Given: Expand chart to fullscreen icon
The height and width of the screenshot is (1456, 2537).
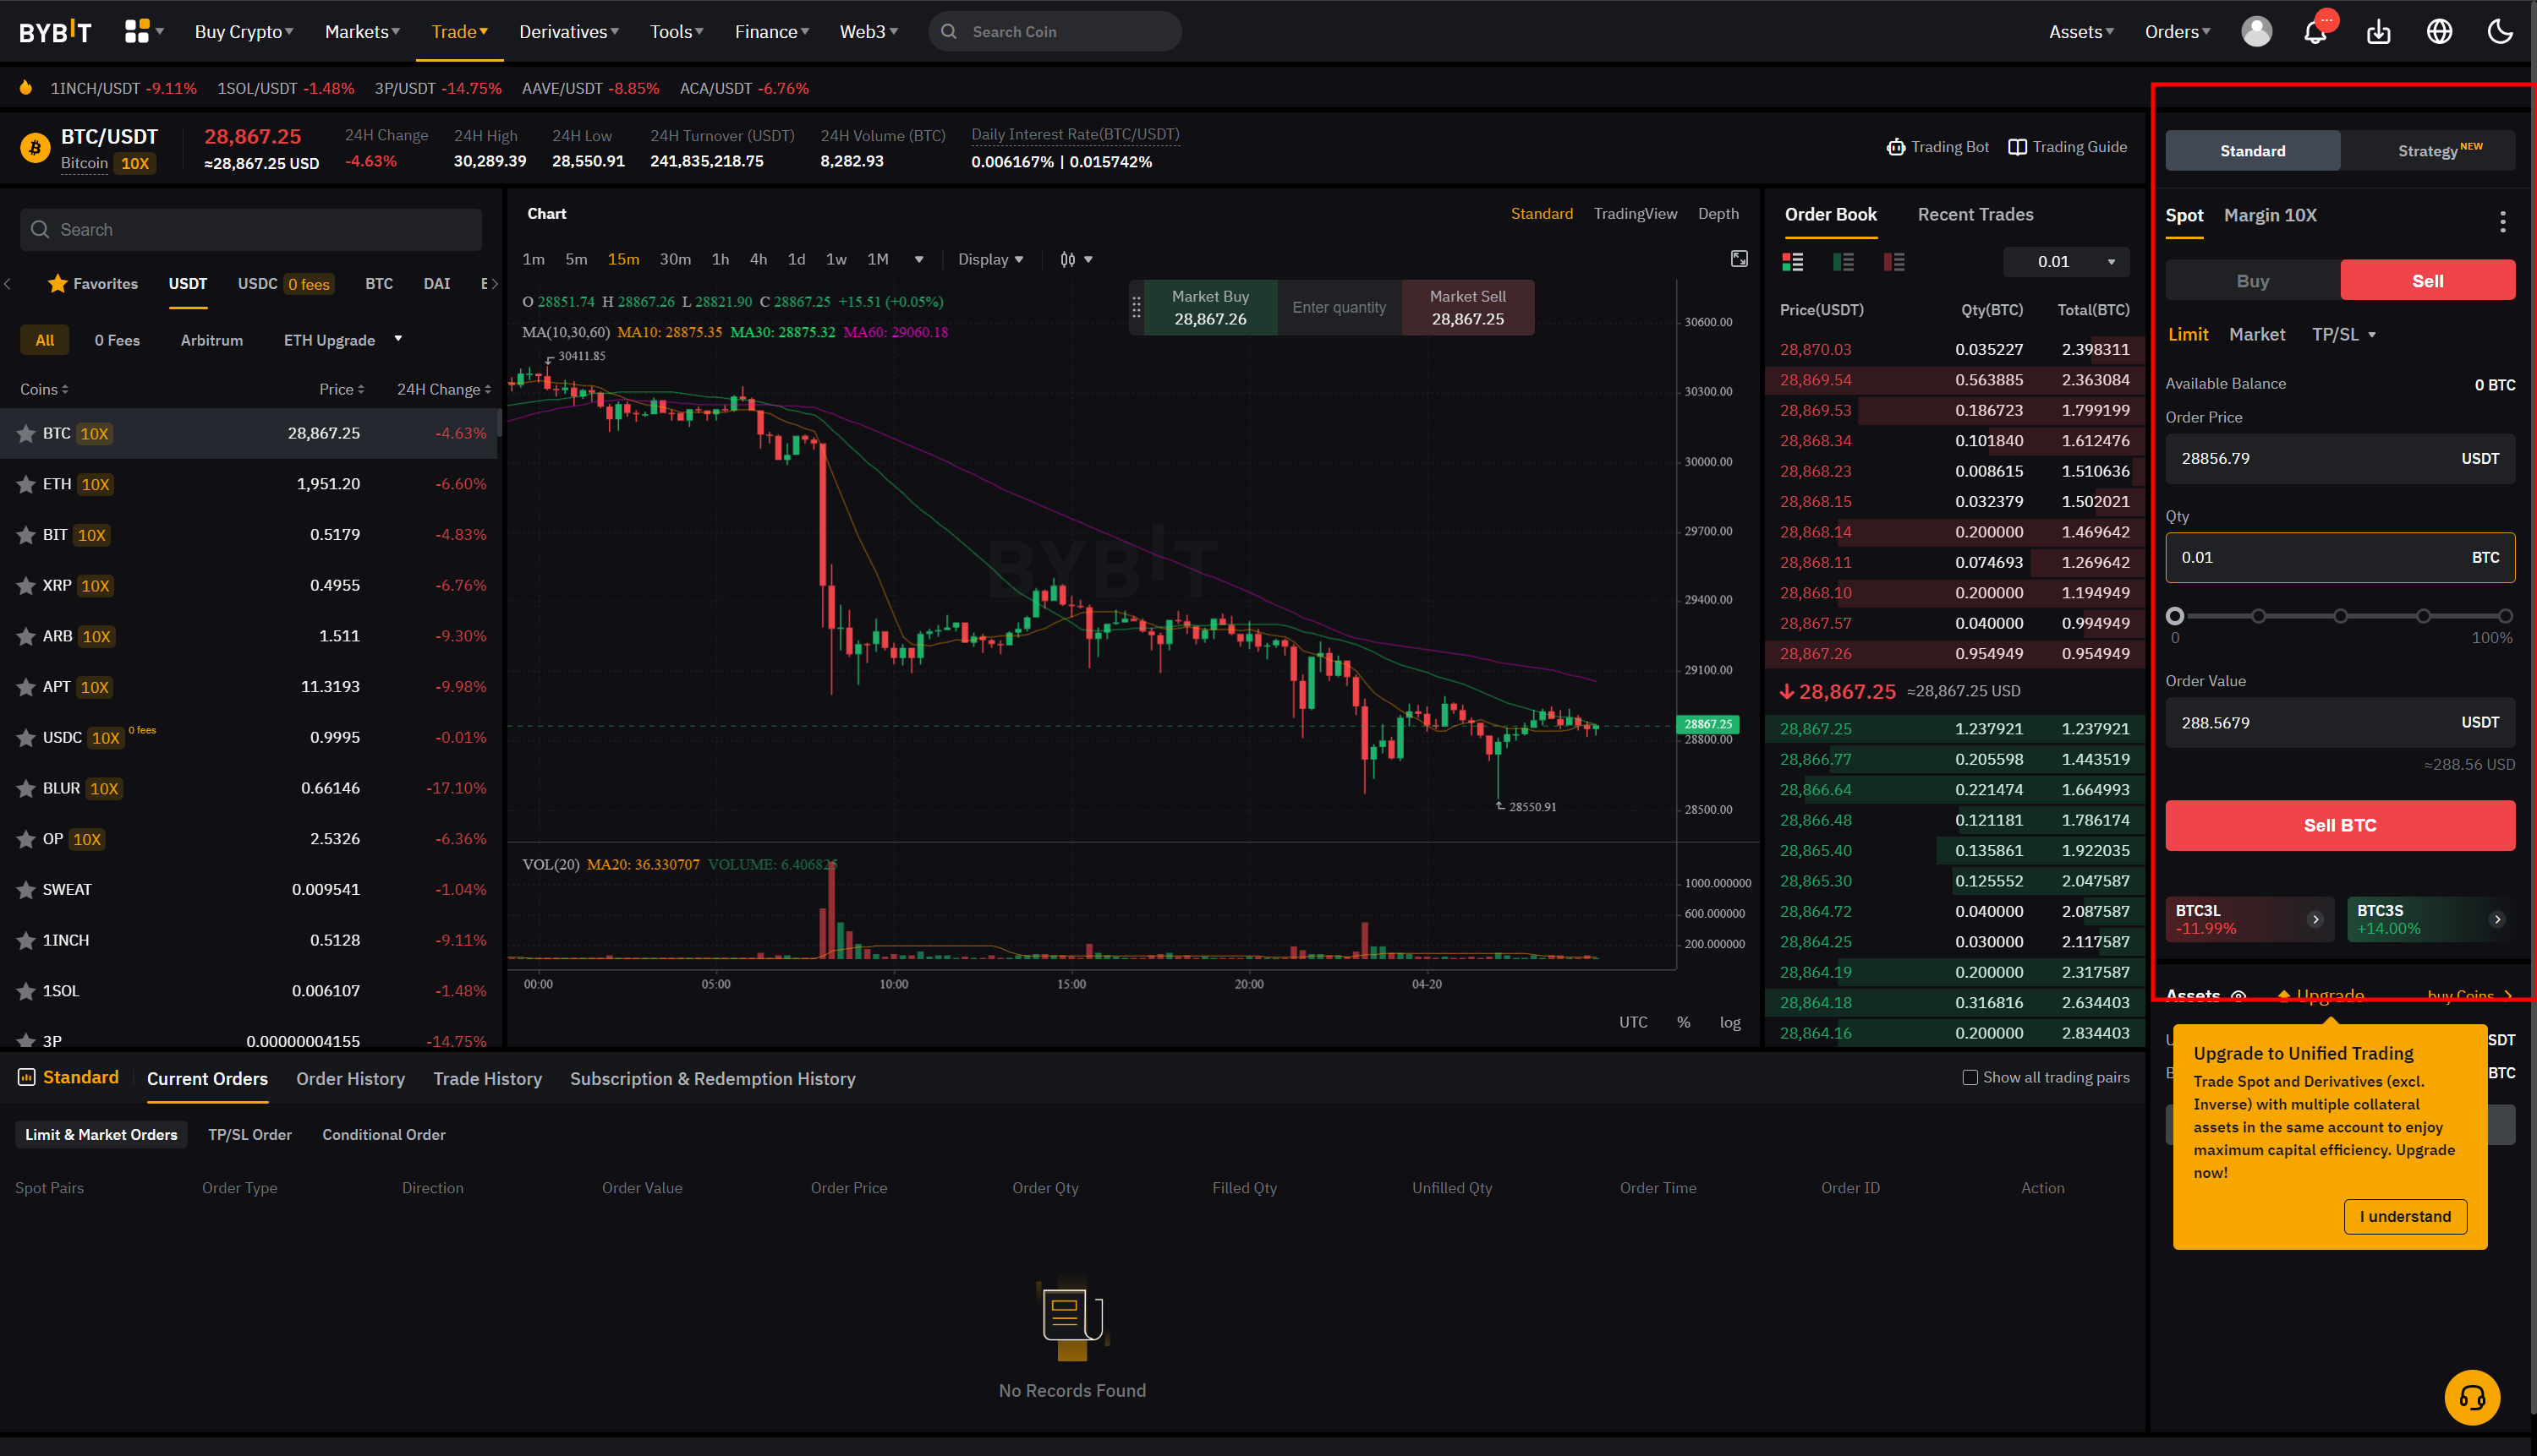Looking at the screenshot, I should [1740, 259].
